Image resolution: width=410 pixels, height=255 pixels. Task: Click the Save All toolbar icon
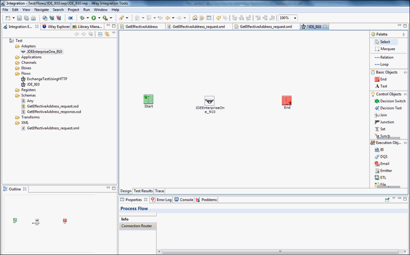coord(27,18)
